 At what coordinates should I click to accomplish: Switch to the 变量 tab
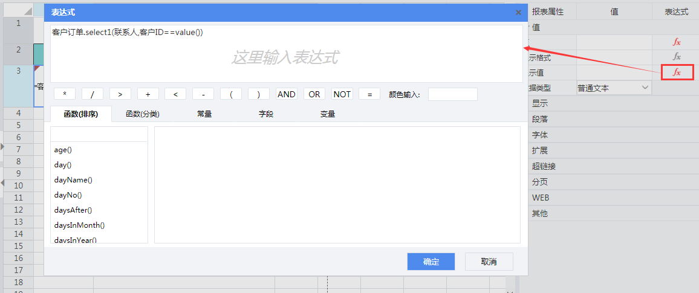(328, 114)
